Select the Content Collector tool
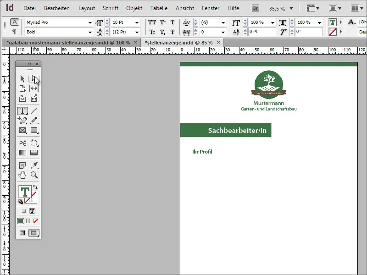Image resolution: width=367 pixels, height=275 pixels. click(22, 98)
